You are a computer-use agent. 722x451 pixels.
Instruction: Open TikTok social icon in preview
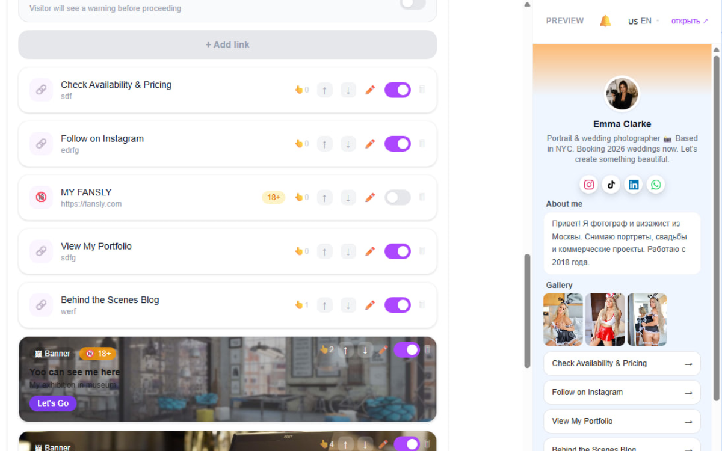point(611,185)
